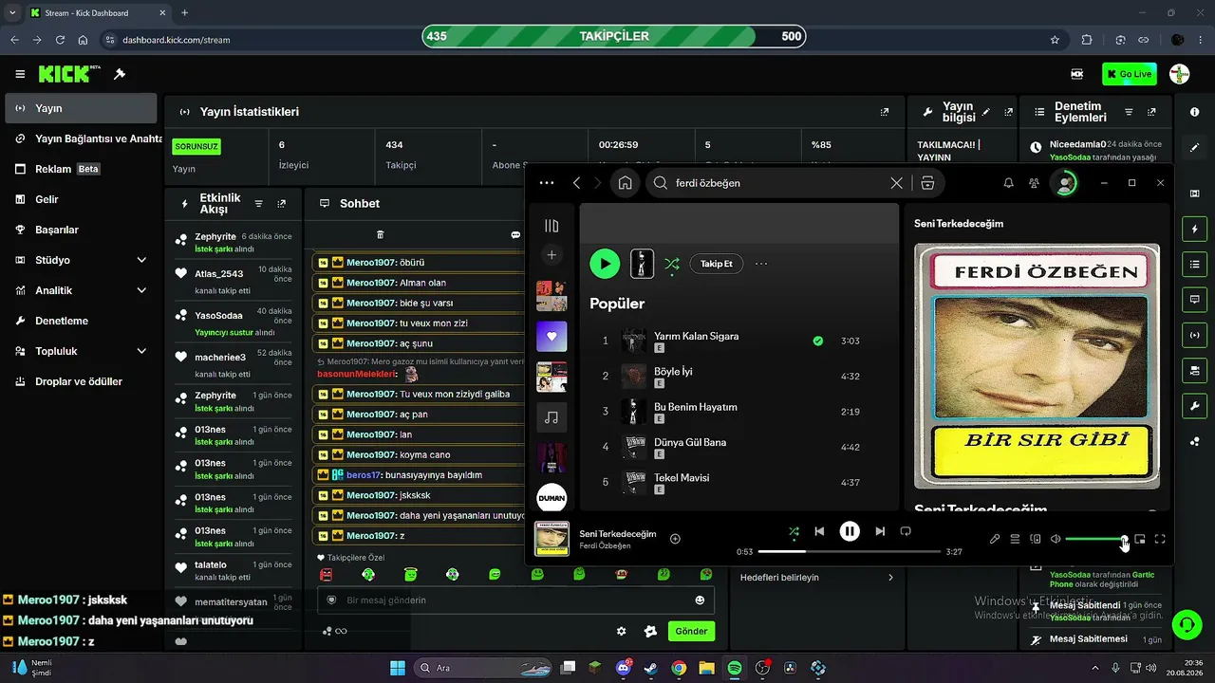This screenshot has width=1215, height=683.
Task: Mute Spotify with the volume speaker icon
Action: tap(1056, 539)
